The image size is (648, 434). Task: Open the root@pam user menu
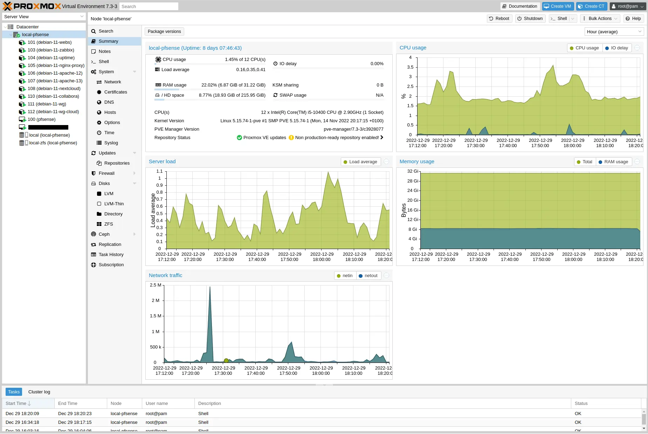pos(628,6)
